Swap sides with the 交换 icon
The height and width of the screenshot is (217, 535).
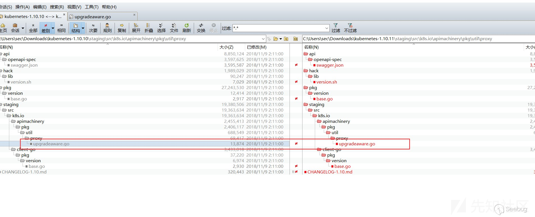(201, 28)
